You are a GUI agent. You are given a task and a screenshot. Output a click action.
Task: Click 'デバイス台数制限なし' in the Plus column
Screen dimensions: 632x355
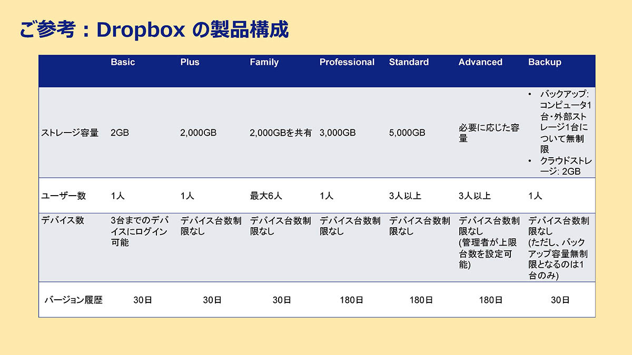pos(211,226)
